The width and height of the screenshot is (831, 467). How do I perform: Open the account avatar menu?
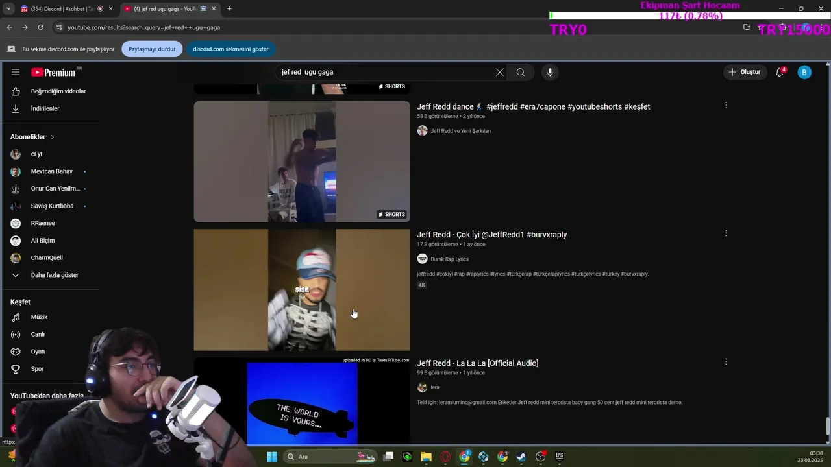tap(804, 72)
